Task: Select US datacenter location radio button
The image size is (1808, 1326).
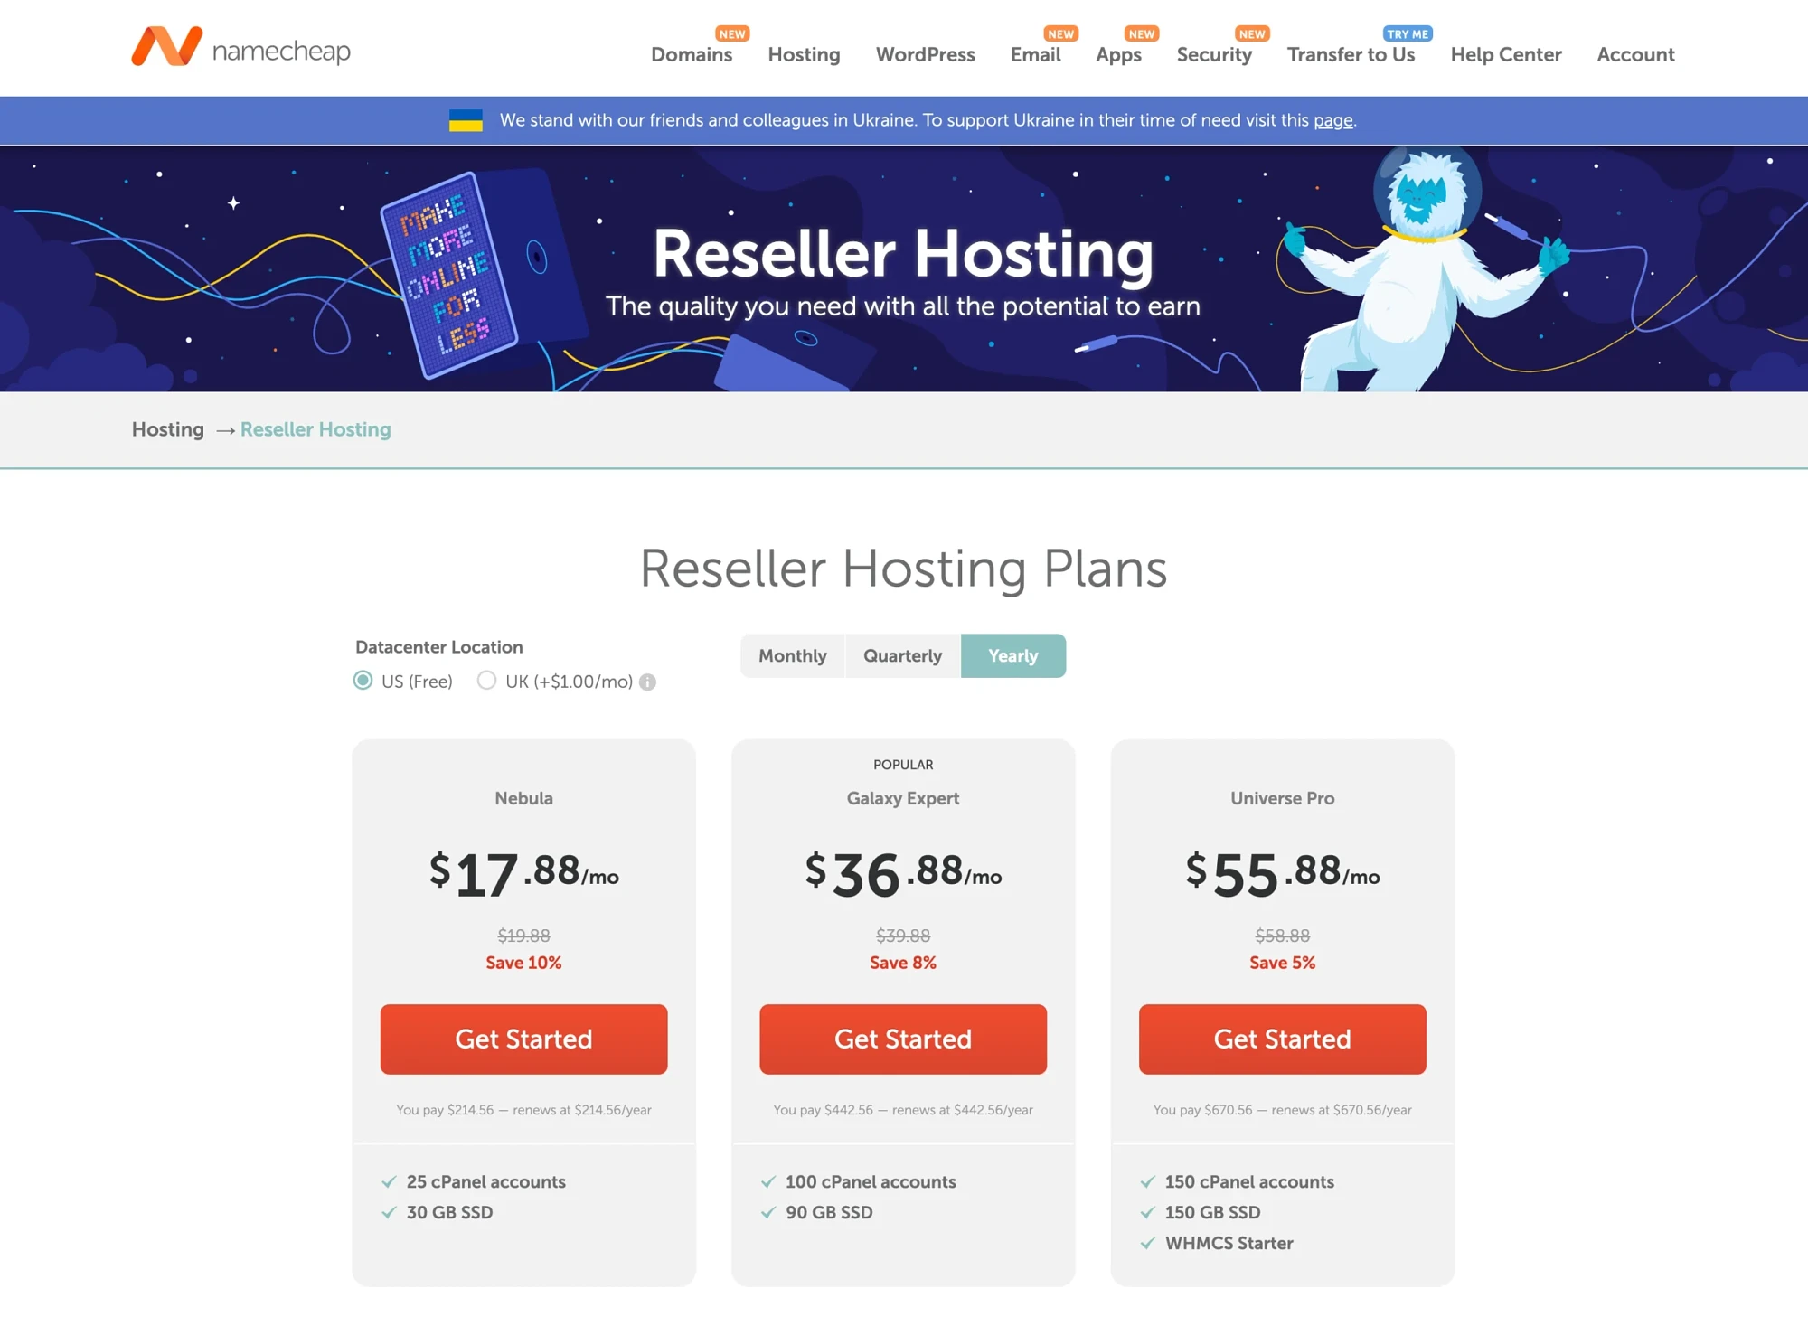Action: (361, 682)
